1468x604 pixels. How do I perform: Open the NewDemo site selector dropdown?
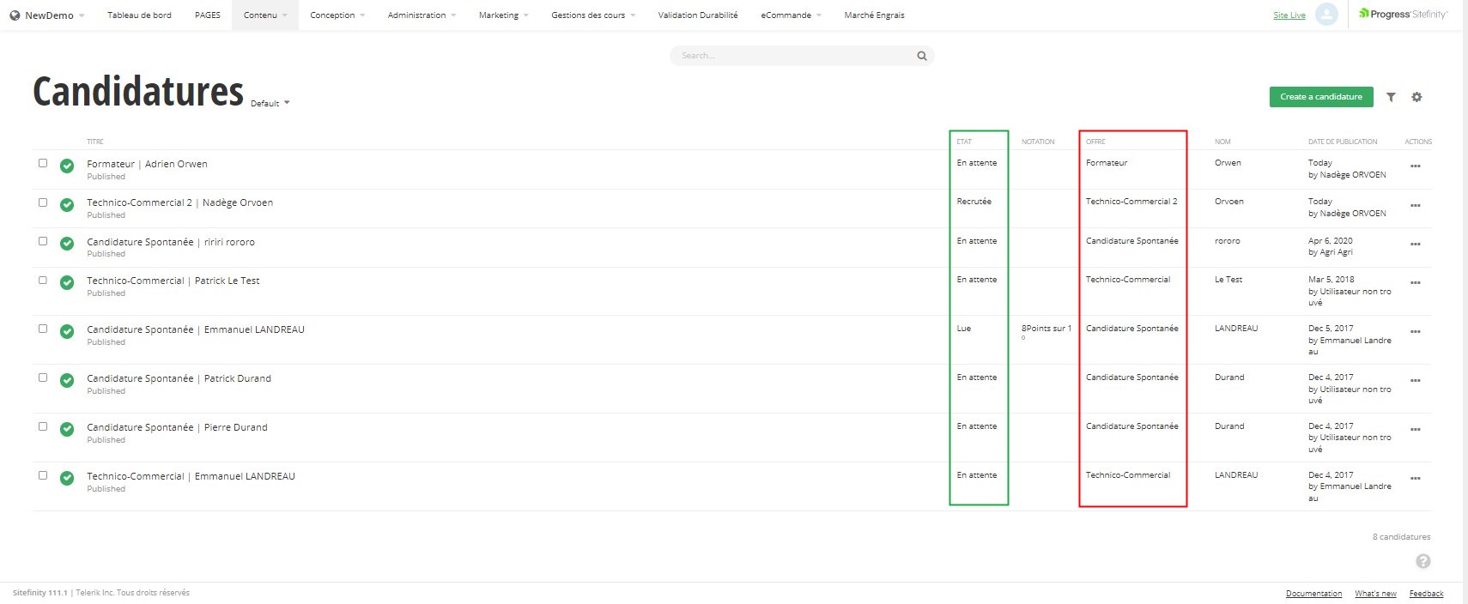click(48, 15)
